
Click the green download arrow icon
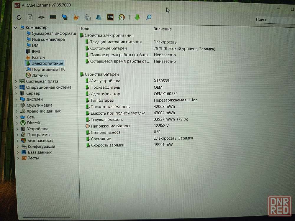(137, 17)
